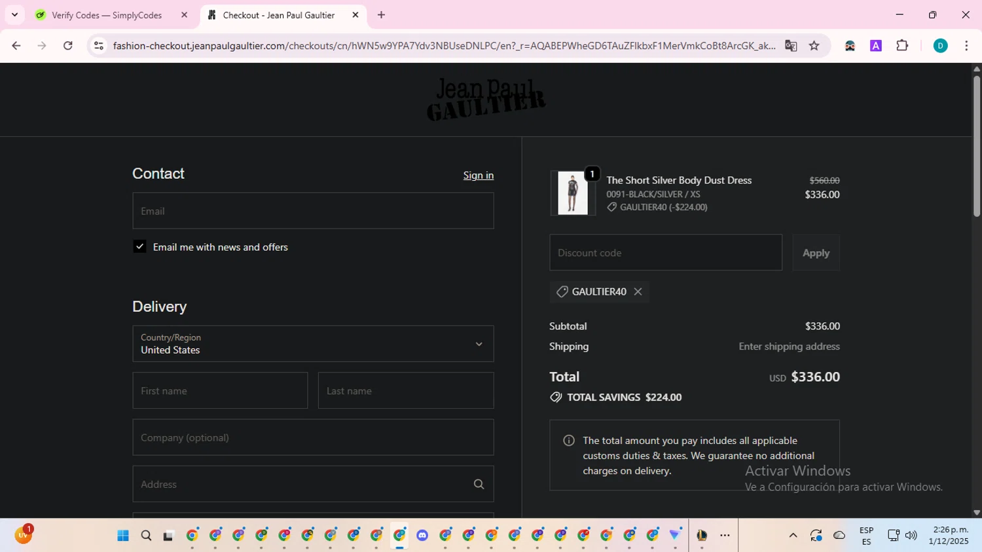
Task: Uncheck 'Email me with news and offers'
Action: (139, 247)
